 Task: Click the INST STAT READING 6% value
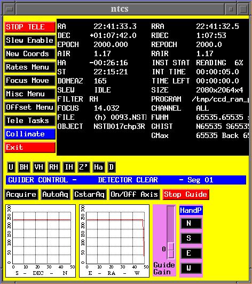219,63
